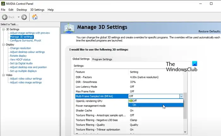This screenshot has height=136, width=221.
Task: Open Adjust image settings with preview
Action: click(30, 33)
